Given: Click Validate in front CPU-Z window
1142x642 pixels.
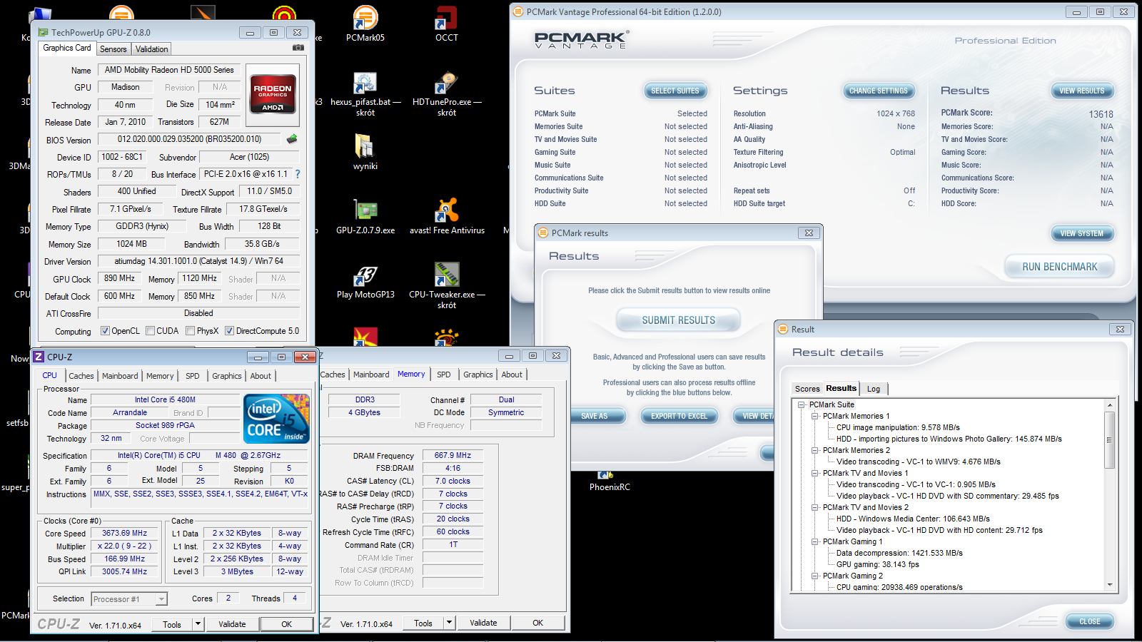Looking at the screenshot, I should [232, 624].
